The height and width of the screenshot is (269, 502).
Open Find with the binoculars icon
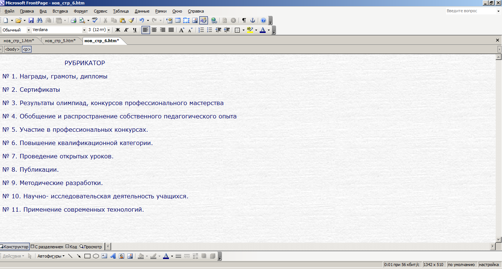click(39, 21)
